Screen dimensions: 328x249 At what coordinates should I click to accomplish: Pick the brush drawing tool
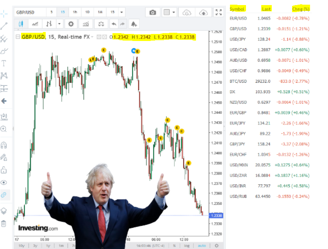pos(4,51)
